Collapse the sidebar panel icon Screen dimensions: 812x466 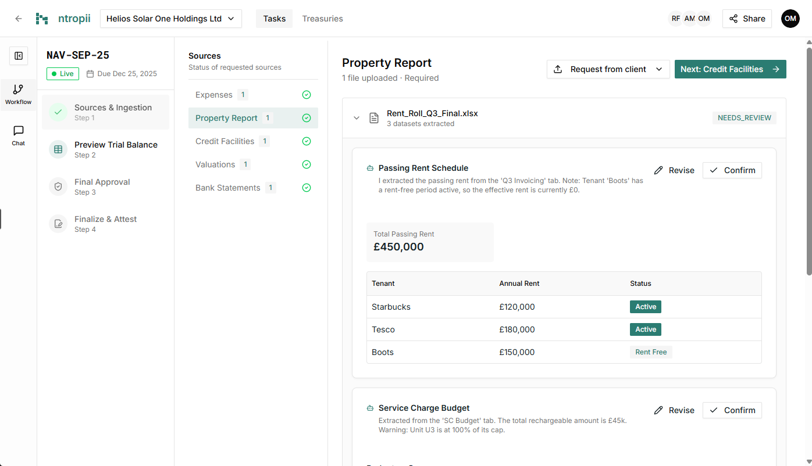click(x=19, y=56)
